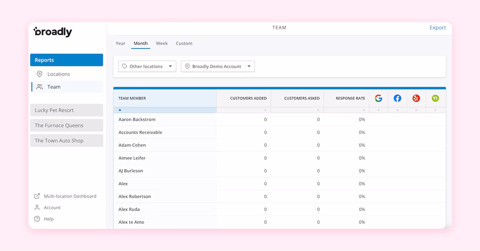Click the tag icon in Other locations dropdown
The width and height of the screenshot is (480, 251).
[x=125, y=66]
